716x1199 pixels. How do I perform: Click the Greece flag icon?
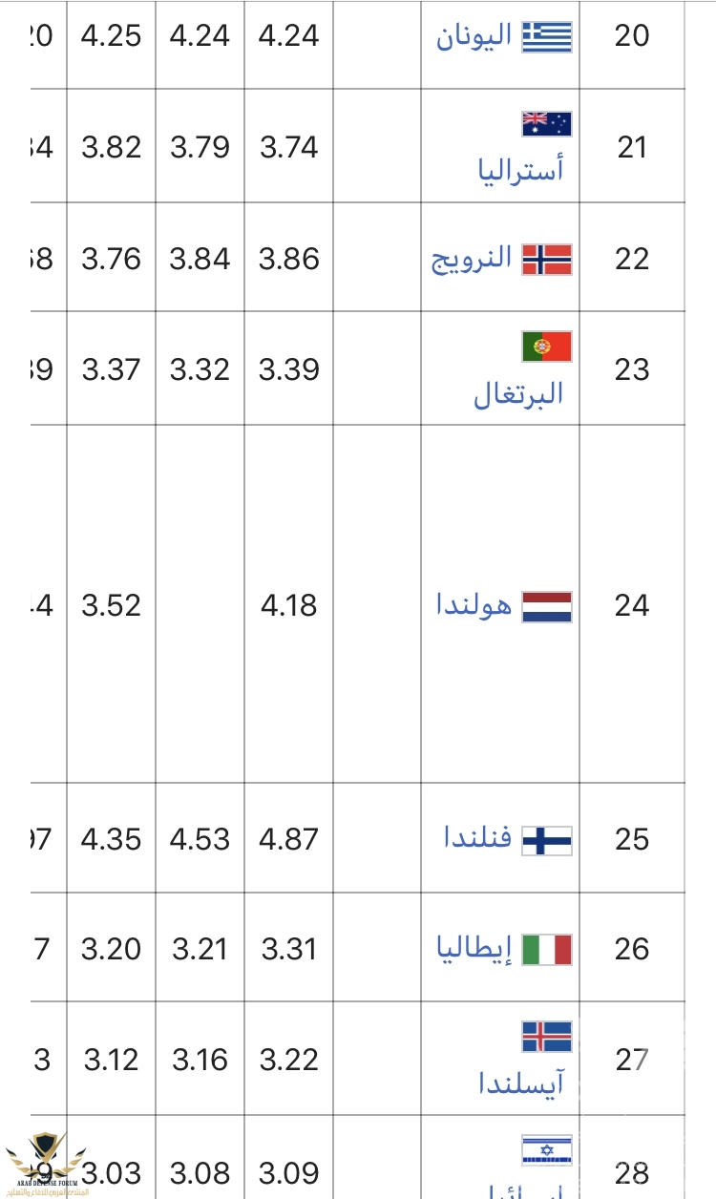pyautogui.click(x=547, y=36)
